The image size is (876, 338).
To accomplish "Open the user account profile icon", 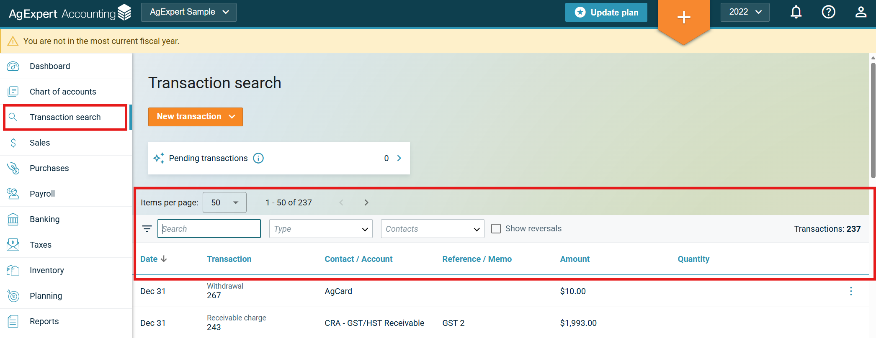I will [861, 12].
